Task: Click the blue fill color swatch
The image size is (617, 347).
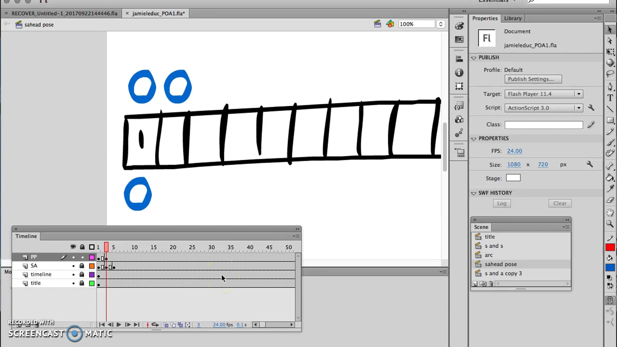Action: tap(610, 268)
